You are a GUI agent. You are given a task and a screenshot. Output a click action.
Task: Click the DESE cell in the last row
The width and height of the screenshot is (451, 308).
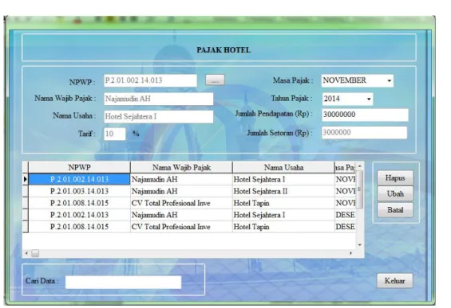coord(345,227)
